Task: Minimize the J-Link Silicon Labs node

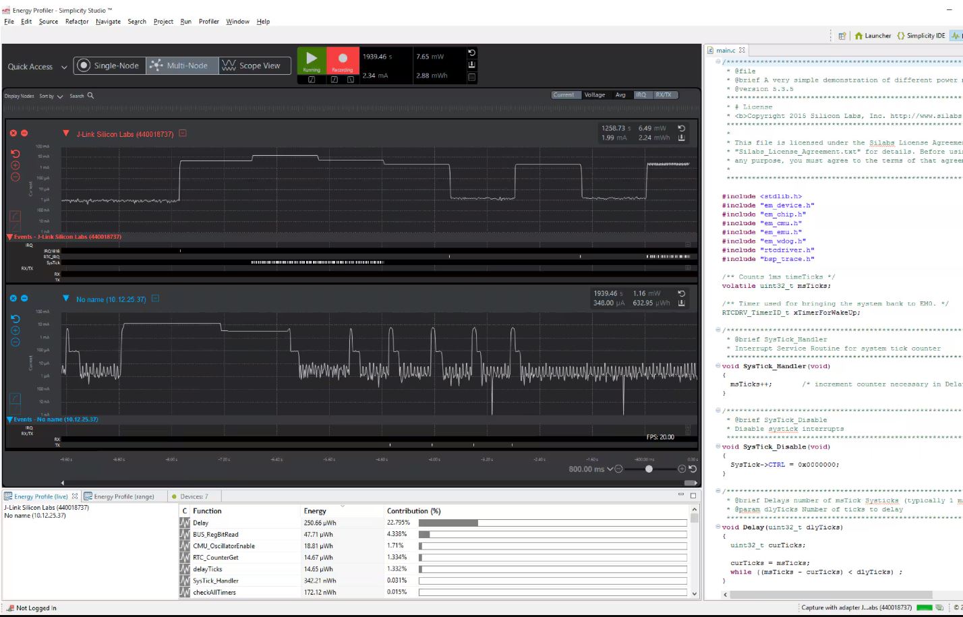Action: 24,134
